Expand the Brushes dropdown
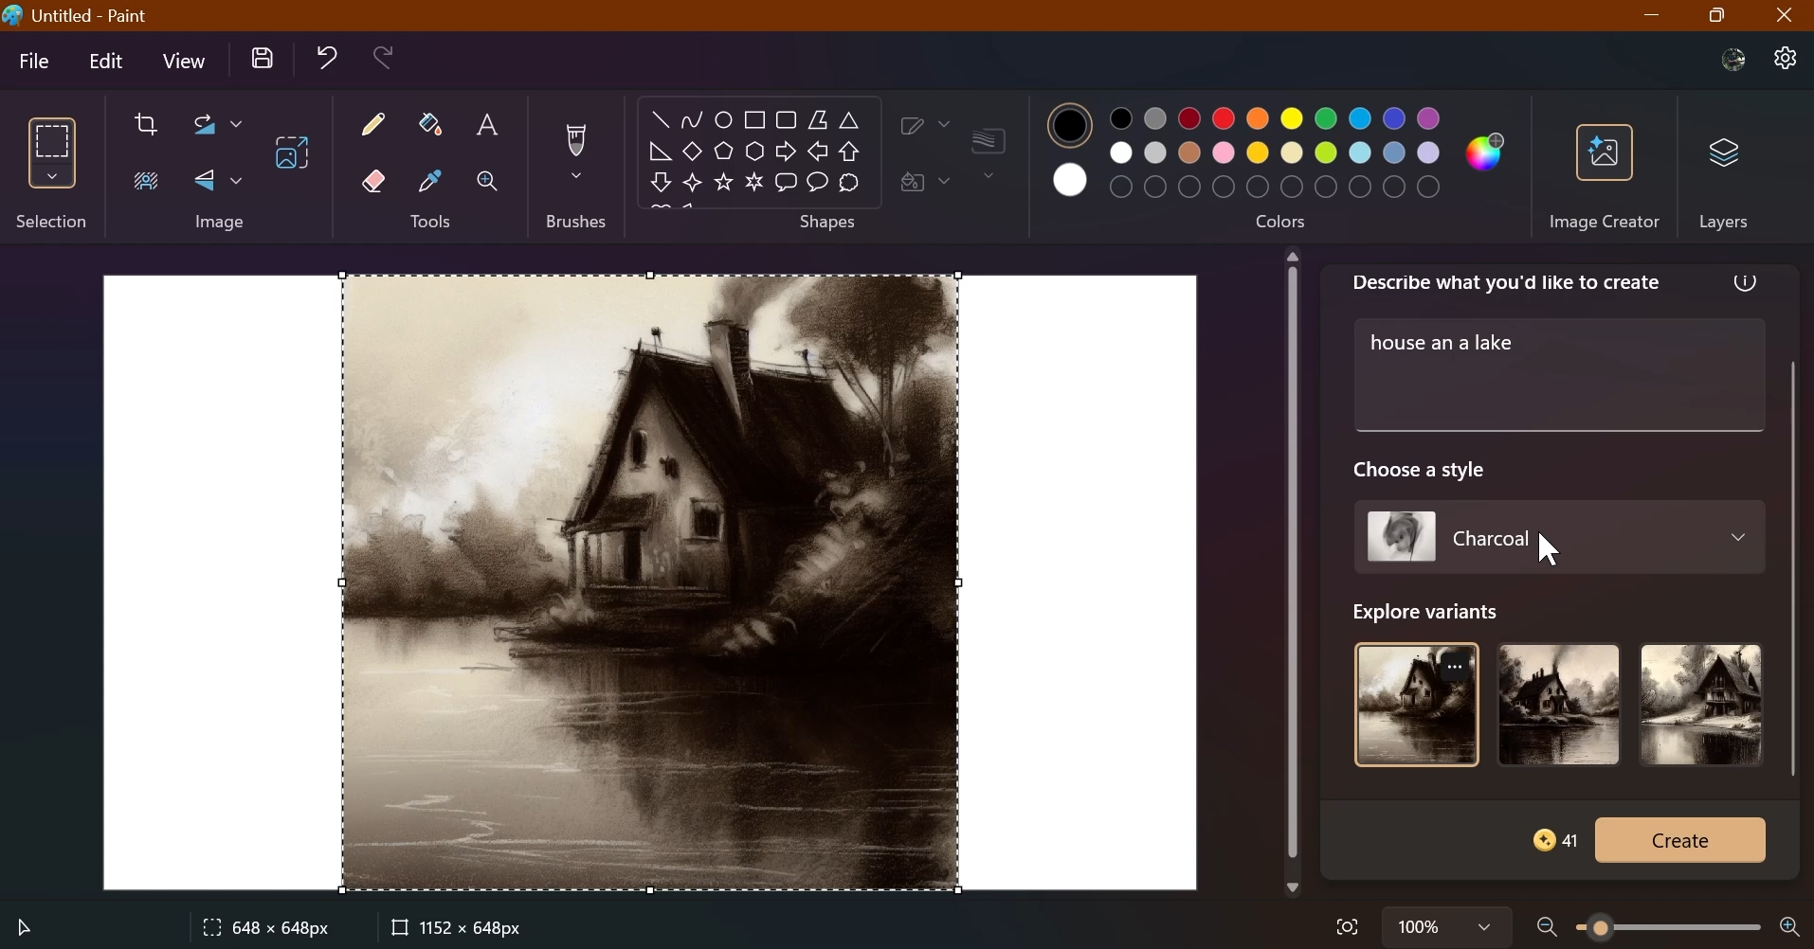 click(x=577, y=177)
